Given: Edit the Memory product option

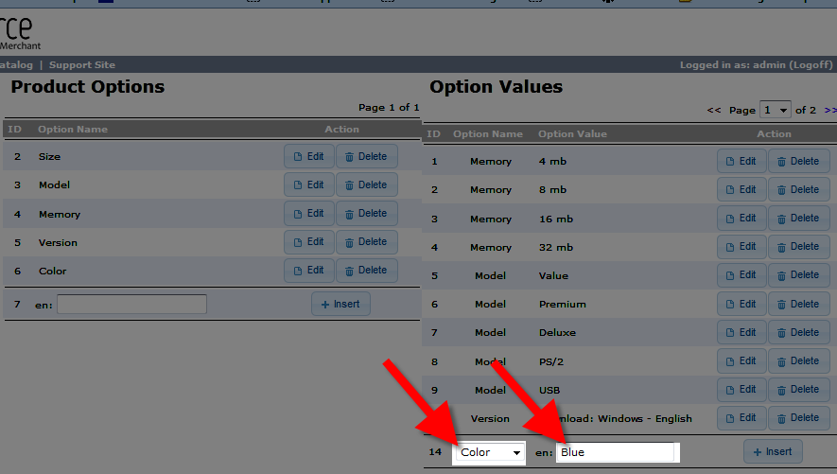Looking at the screenshot, I should click(308, 213).
